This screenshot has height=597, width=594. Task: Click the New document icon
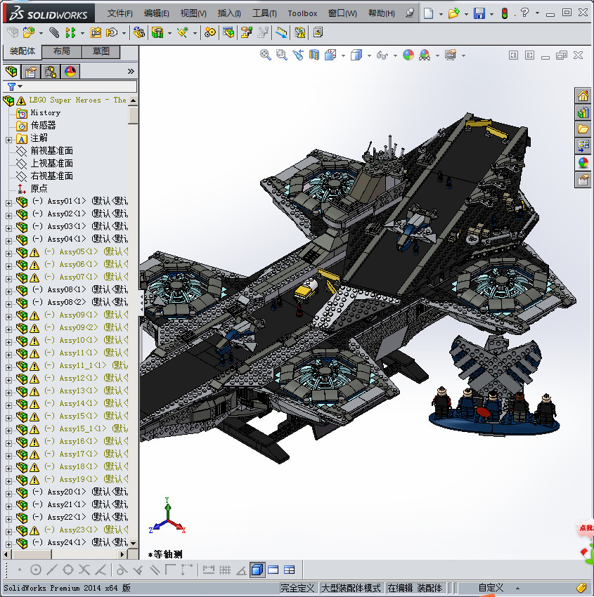pos(429,13)
